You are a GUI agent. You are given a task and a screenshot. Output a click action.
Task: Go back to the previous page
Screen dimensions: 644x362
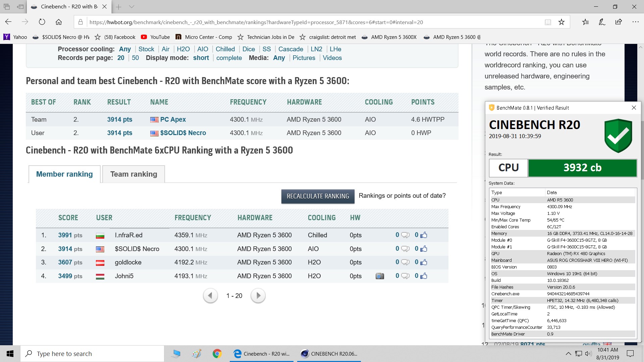[x=8, y=22]
